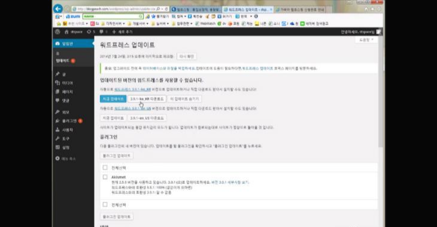
Task: Click the browser home icon at top right
Action: click(366, 9)
